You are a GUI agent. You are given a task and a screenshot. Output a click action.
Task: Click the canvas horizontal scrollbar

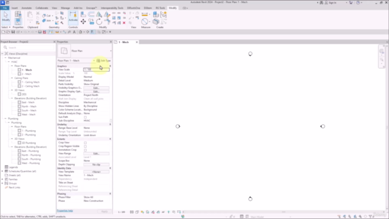(x=284, y=212)
